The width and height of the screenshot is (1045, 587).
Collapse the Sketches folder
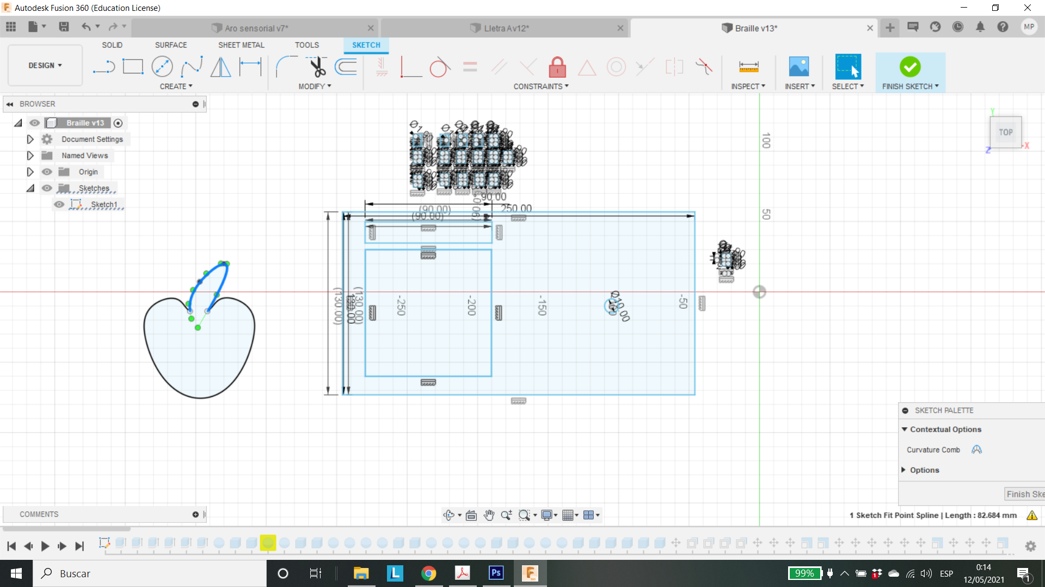pyautogui.click(x=30, y=188)
